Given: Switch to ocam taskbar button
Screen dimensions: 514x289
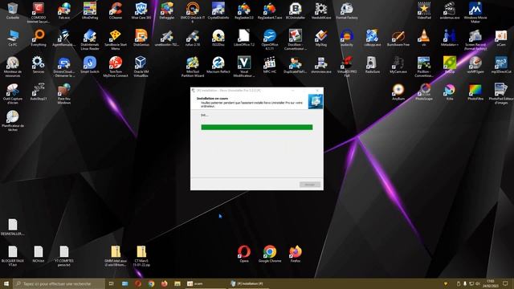Looking at the screenshot, I should [206, 283].
